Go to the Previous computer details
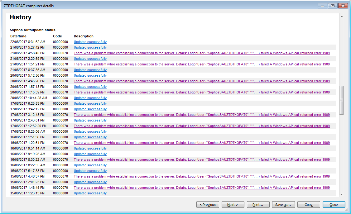The image size is (351, 214). point(208,205)
